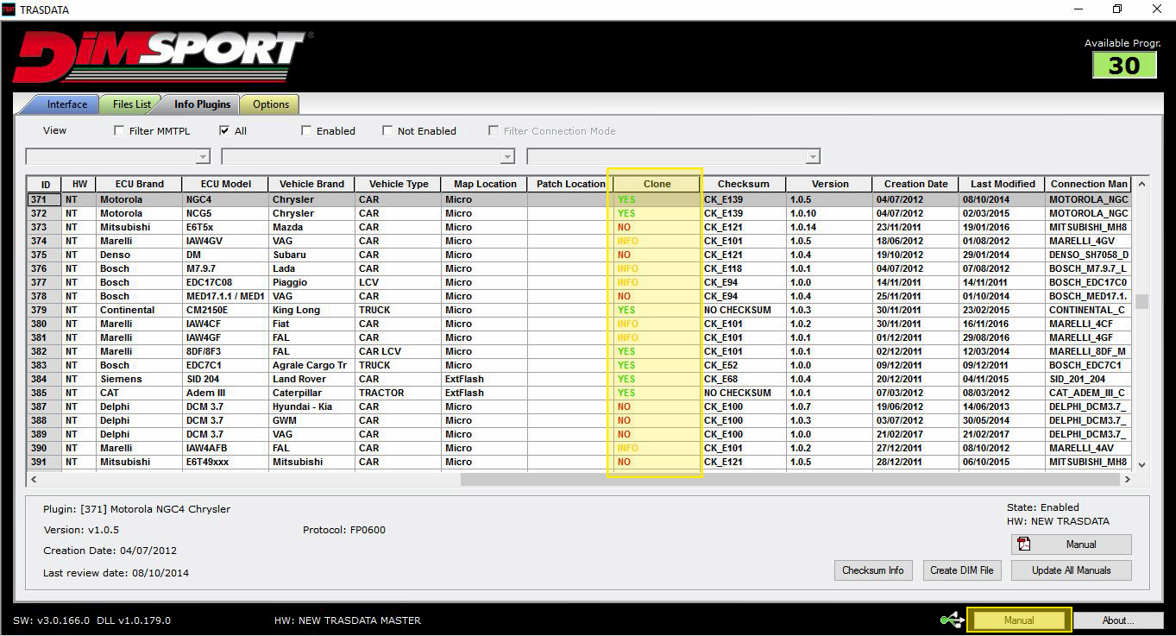The height and width of the screenshot is (636, 1176).
Task: Tick the Not Enabled checkbox
Action: coord(387,131)
